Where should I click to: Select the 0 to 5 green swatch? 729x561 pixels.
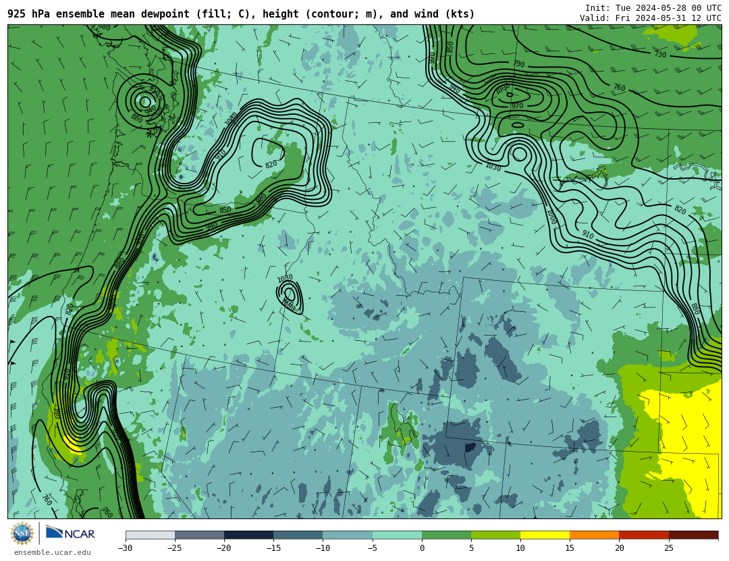click(446, 535)
